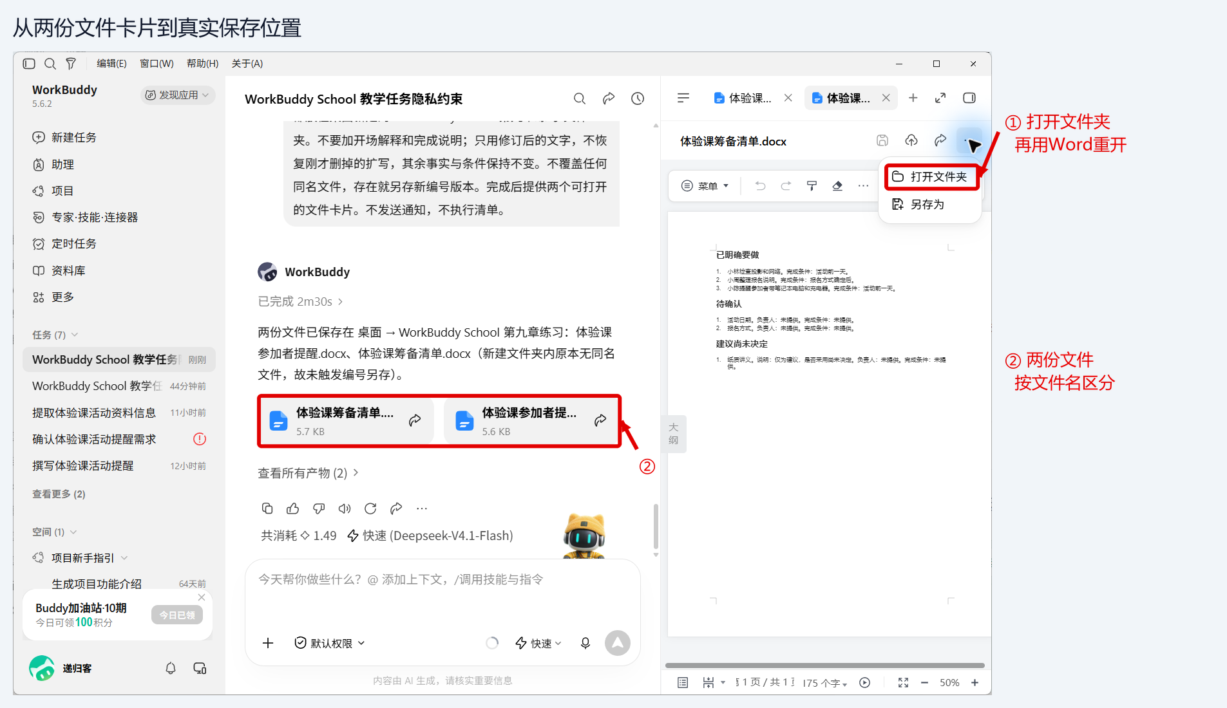
Task: Click the search icon in title bar
Action: [x=50, y=64]
